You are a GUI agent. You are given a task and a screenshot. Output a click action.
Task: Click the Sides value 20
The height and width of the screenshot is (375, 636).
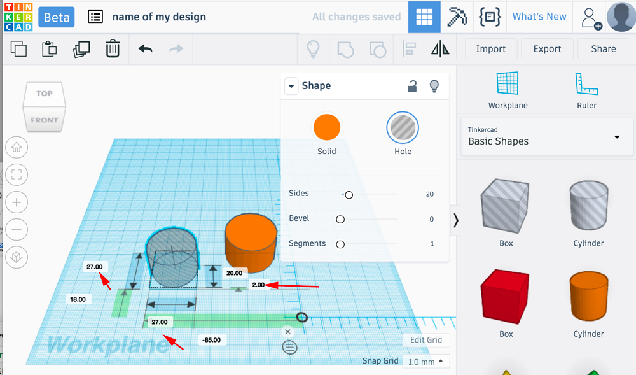tap(429, 194)
